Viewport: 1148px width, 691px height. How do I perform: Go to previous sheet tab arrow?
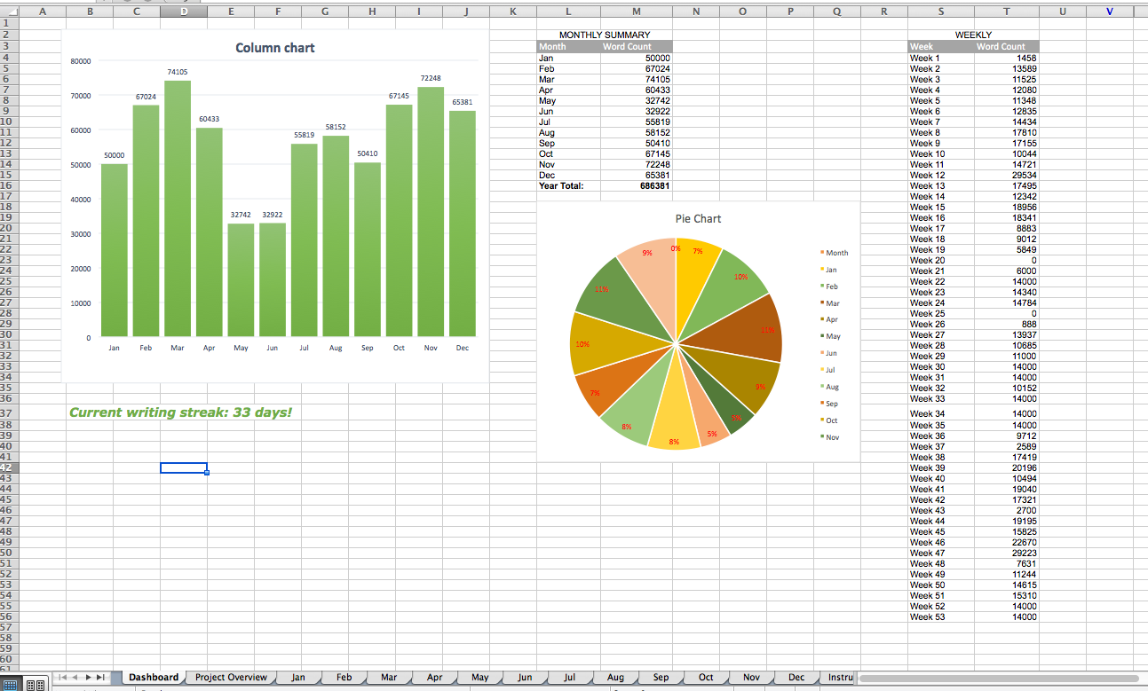tap(75, 678)
